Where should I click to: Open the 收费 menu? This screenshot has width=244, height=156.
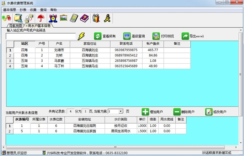[33, 10]
